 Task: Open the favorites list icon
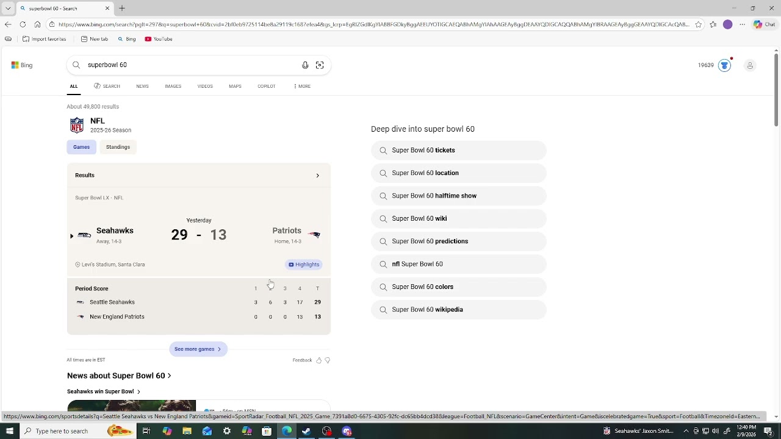(713, 24)
